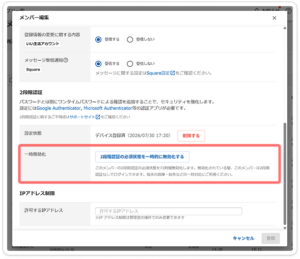Click the help question mark icon at top right
300x259 pixels.
point(288,11)
